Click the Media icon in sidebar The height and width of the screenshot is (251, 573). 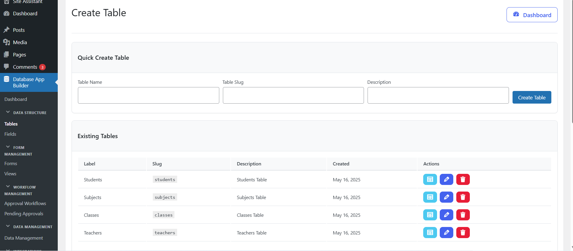click(x=6, y=42)
